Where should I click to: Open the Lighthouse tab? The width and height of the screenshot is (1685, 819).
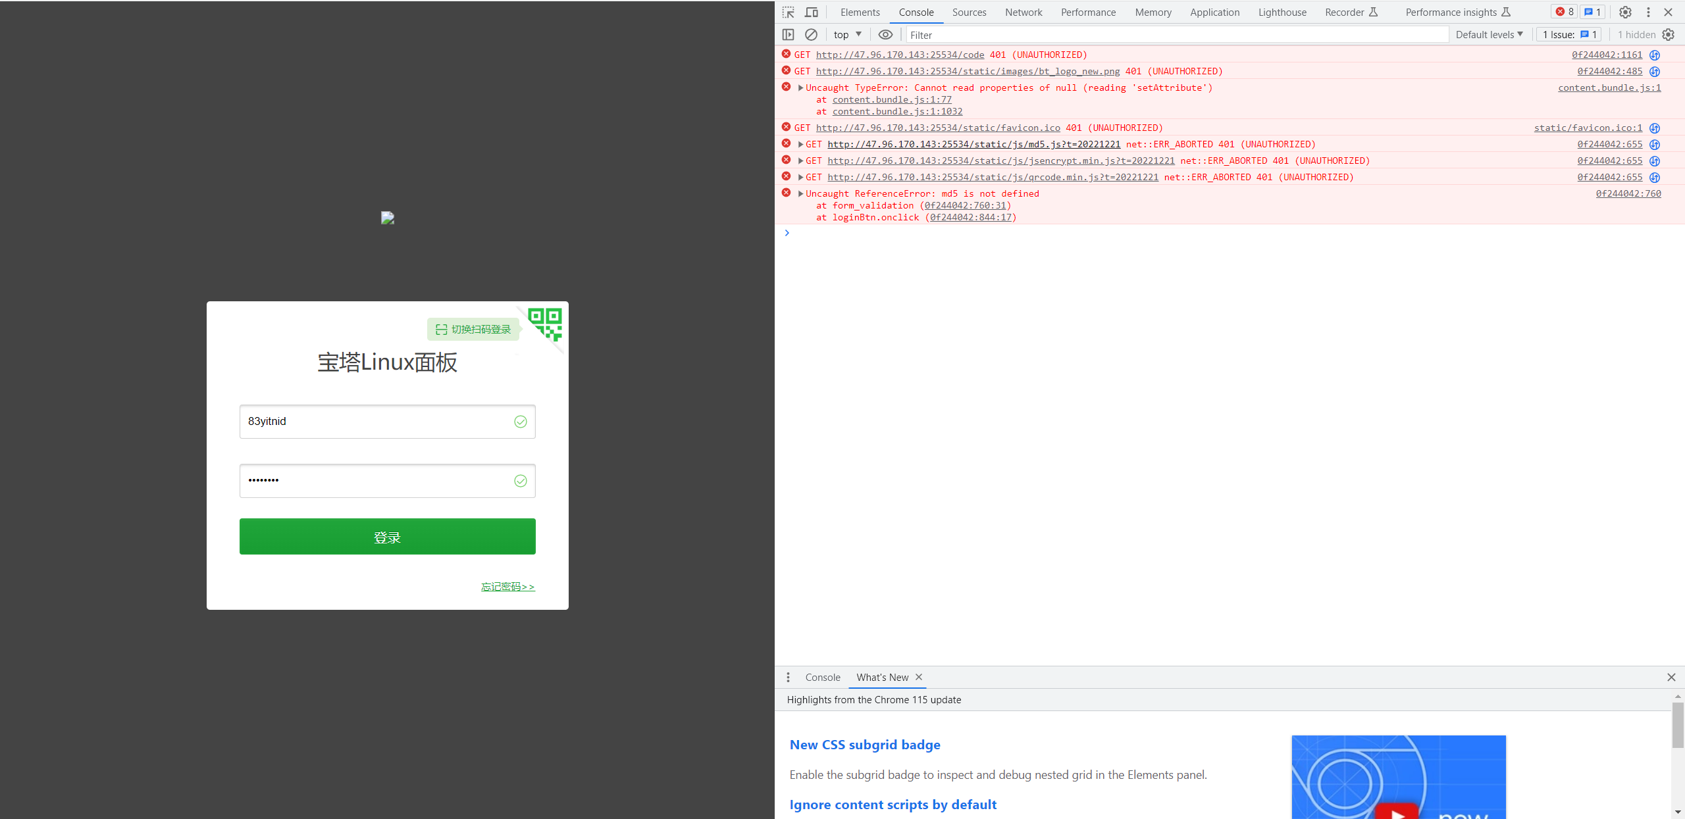pos(1282,12)
